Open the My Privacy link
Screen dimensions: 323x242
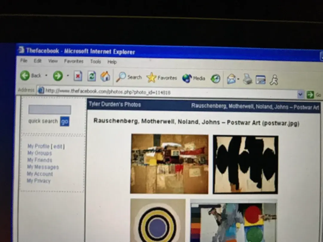39,181
